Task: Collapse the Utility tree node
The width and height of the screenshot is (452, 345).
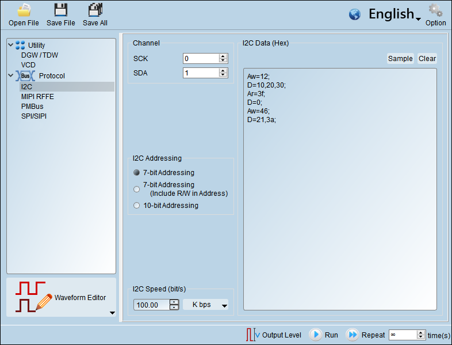Action: coord(11,45)
